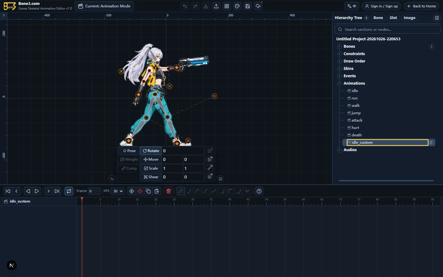Viewport: 443px width, 277px height.
Task: Toggle loop playback button
Action: [x=69, y=191]
